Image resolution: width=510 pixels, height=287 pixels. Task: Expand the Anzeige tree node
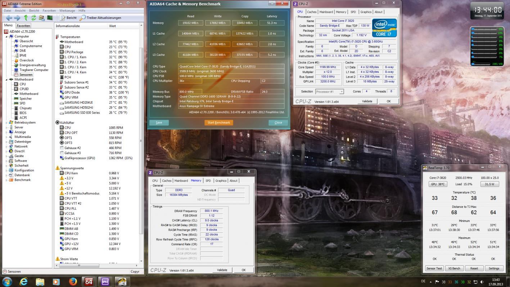[x=6, y=132]
